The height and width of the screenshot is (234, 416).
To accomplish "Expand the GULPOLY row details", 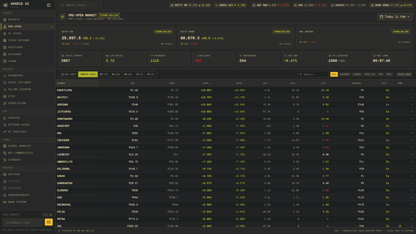I will (x=412, y=97).
